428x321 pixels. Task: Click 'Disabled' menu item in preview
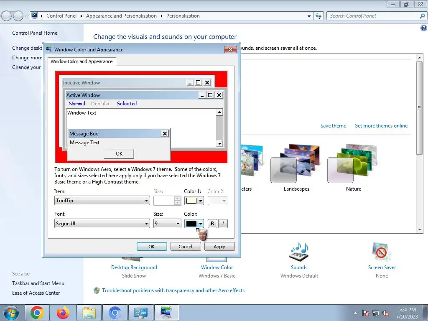click(x=101, y=104)
